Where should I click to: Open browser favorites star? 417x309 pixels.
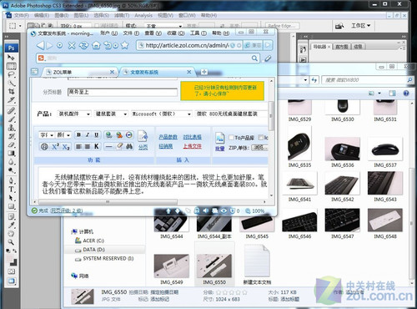coord(125,45)
